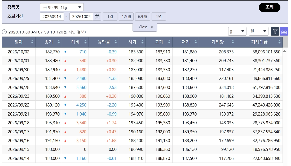Sort table by 거래량 column arrows
Screen dimensions: 291x166
(233, 42)
